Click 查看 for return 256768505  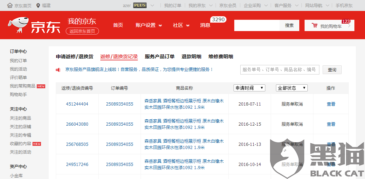pyautogui.click(x=331, y=144)
